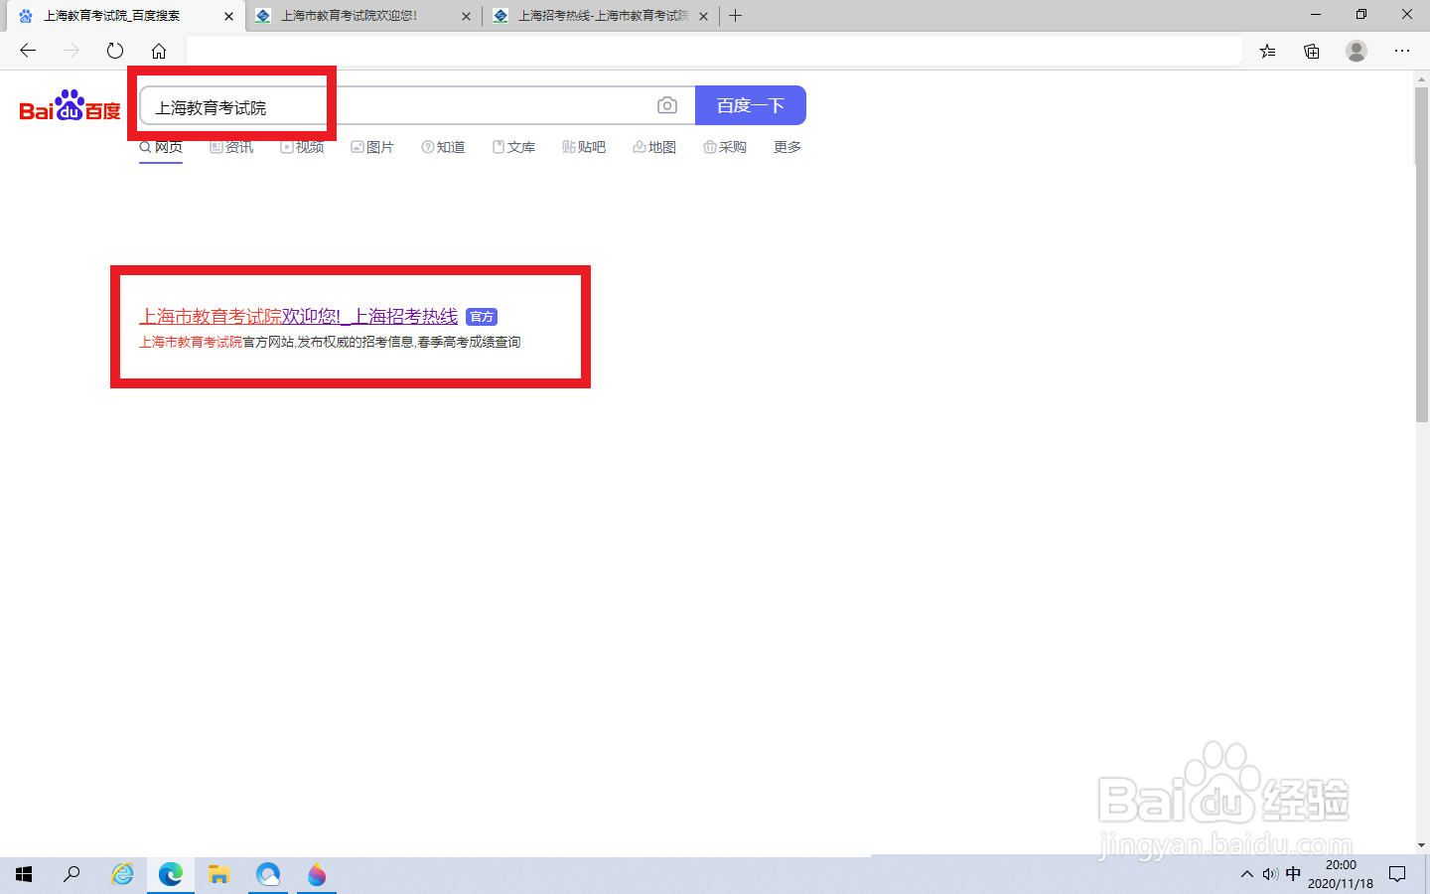Show hidden system tray icons
The height and width of the screenshot is (894, 1430).
(1247, 874)
